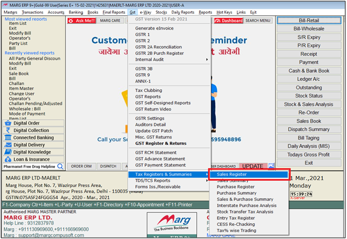Open Sale Book in recently viewed reports
The height and width of the screenshot is (239, 347).
(19, 74)
